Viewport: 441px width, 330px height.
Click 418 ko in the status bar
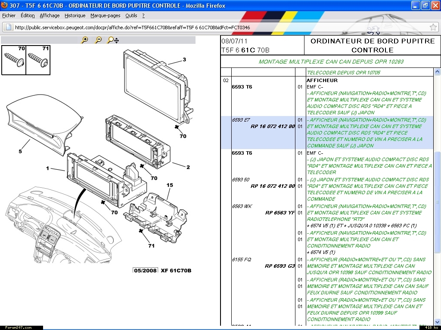(432, 327)
